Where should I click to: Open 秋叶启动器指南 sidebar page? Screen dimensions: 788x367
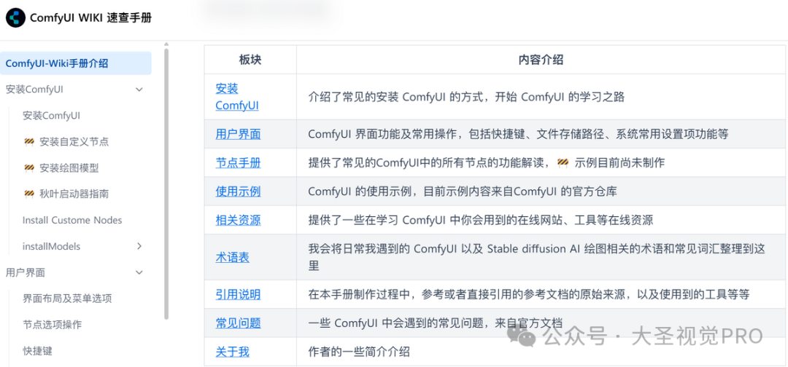pyautogui.click(x=74, y=194)
